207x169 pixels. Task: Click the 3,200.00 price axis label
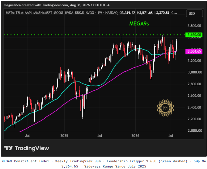[194, 61]
